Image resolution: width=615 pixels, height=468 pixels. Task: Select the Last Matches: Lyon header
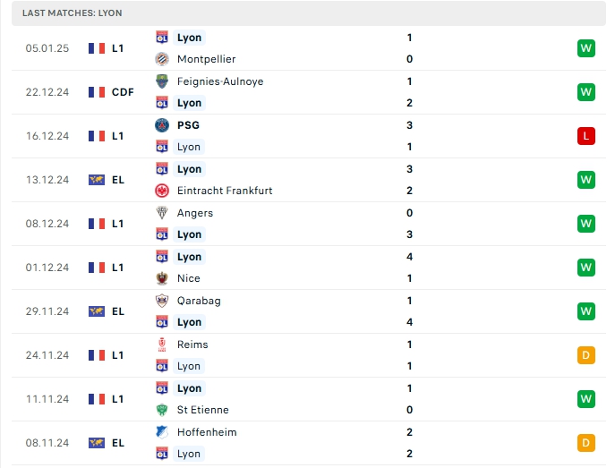point(73,13)
